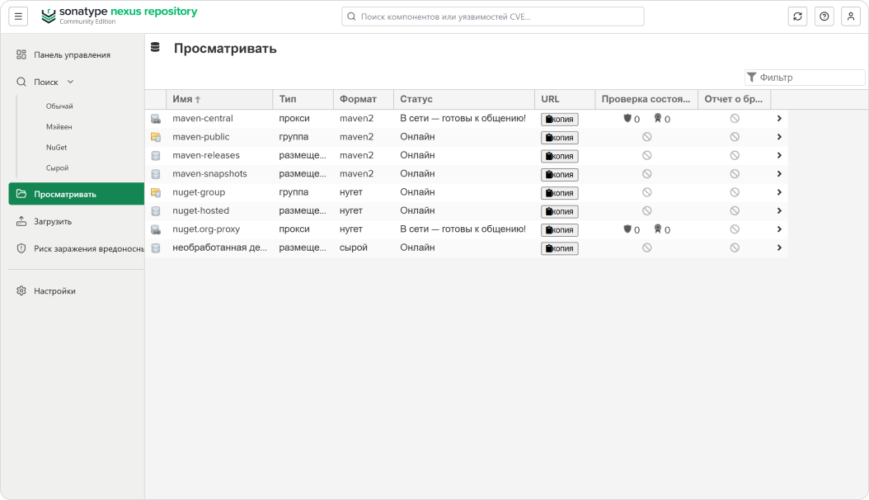Viewport: 869px width, 500px height.
Task: Click health check disabled icon for nuget-hosted
Action: pyautogui.click(x=646, y=210)
